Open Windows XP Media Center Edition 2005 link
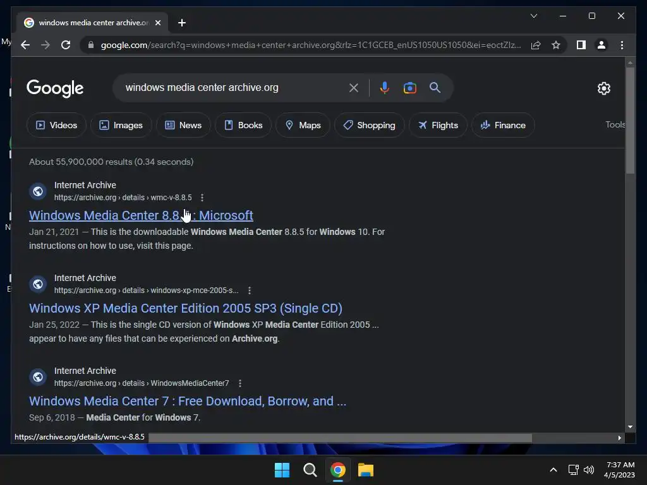 click(x=186, y=308)
